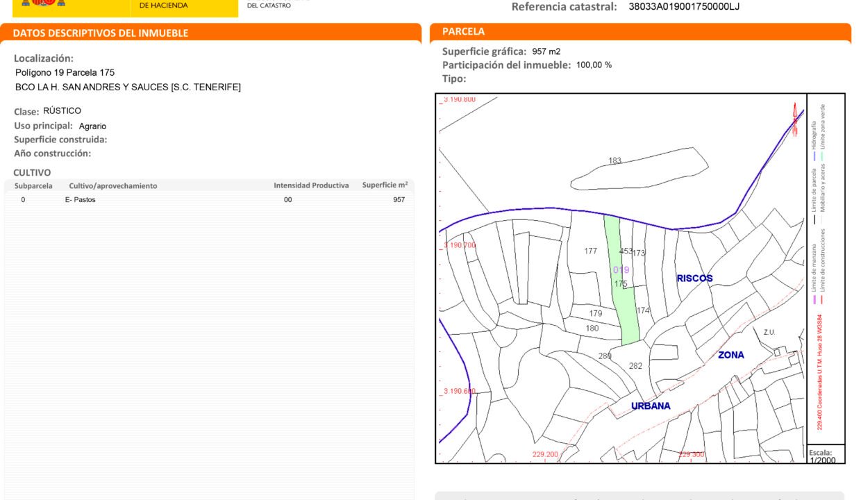Click the 'DATOS DESCRIPTIVOS DEL INMUEBLE' header
The image size is (861, 500).
tap(101, 33)
